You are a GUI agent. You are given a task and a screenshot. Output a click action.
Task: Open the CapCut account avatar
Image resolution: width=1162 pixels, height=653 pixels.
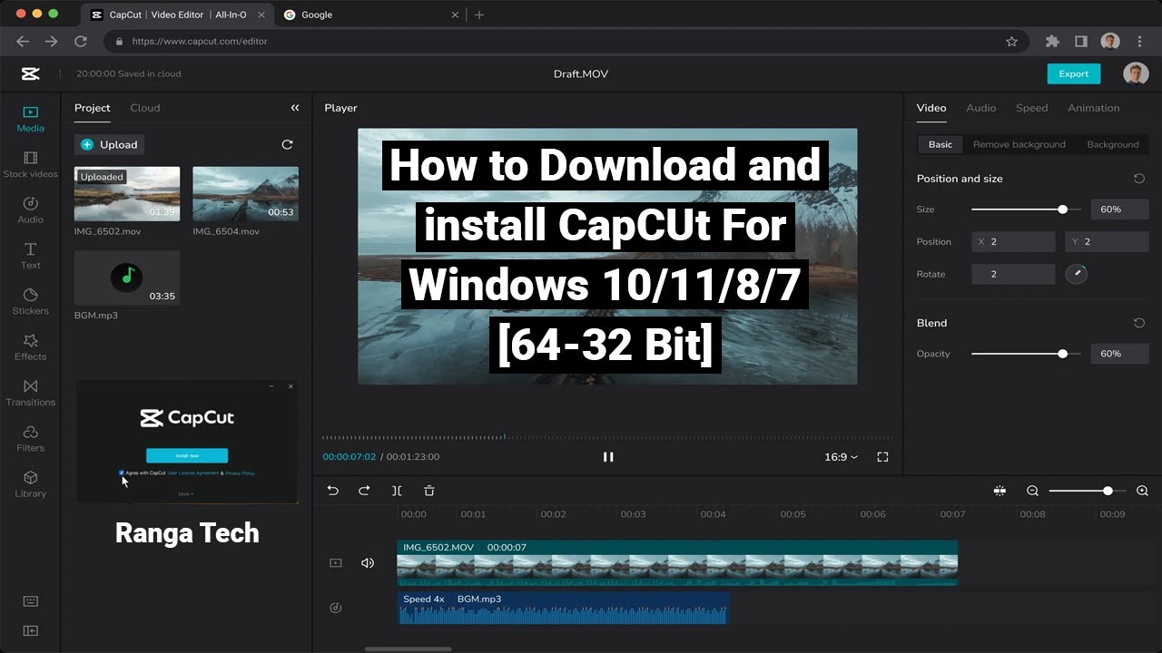(1136, 73)
